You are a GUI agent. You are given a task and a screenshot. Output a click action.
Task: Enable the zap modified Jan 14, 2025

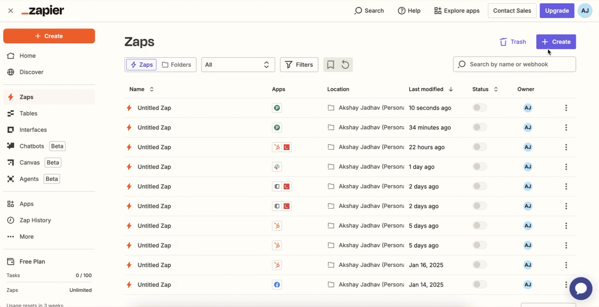(480, 284)
